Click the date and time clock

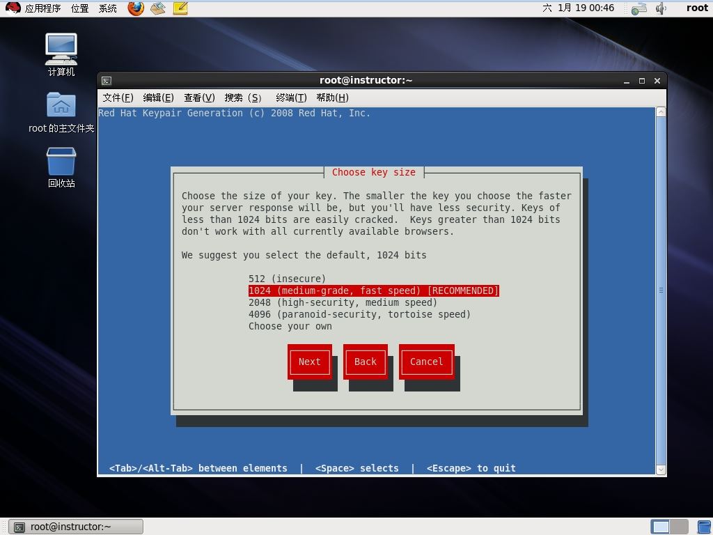(579, 8)
